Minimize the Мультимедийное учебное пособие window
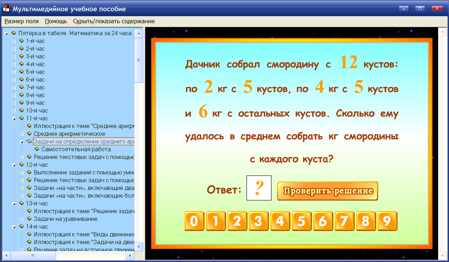Viewport: 449px width, 262px height. pyautogui.click(x=404, y=8)
